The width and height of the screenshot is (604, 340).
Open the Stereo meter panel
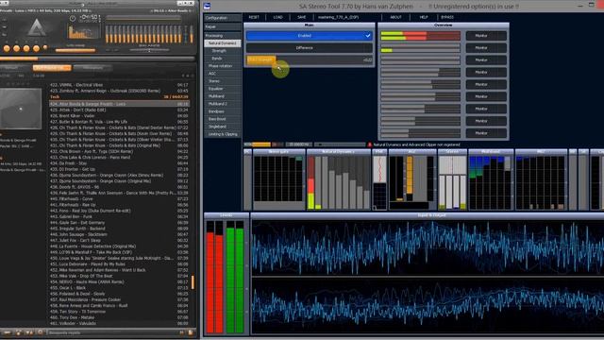click(452, 179)
